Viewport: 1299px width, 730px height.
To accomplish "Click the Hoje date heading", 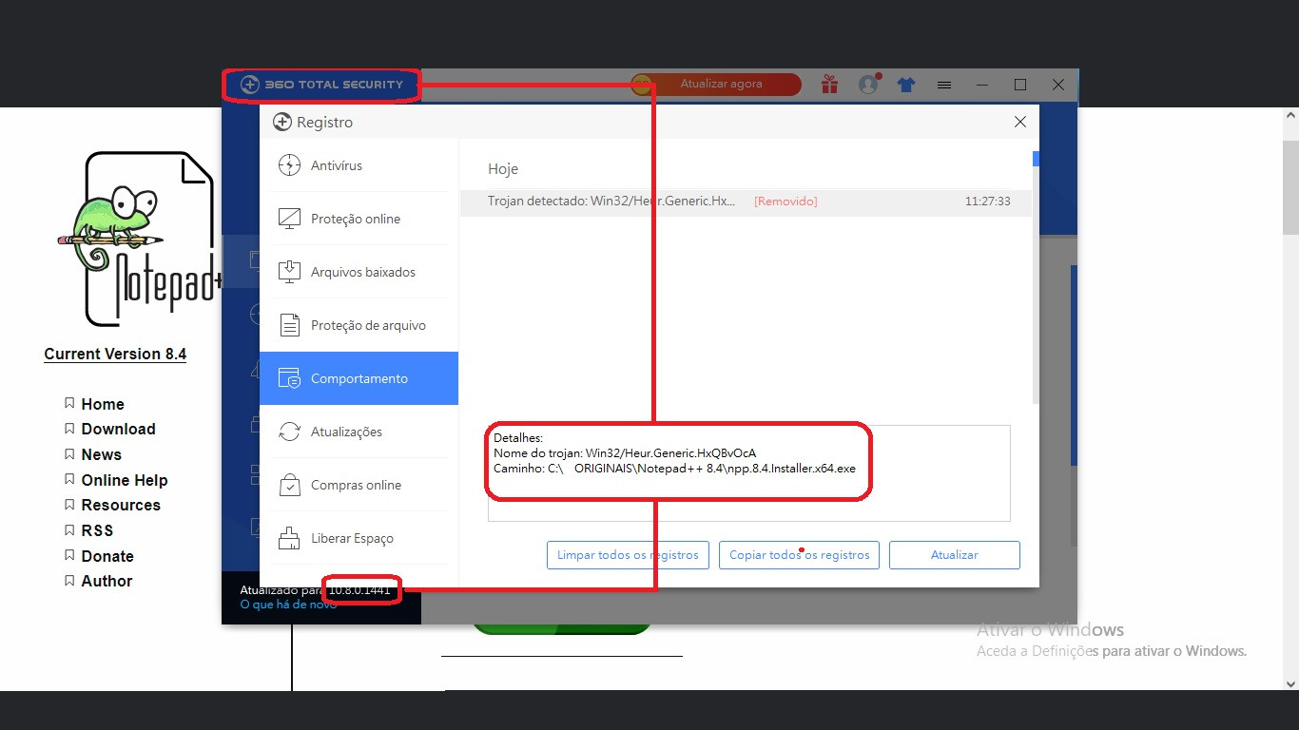I will 503,169.
